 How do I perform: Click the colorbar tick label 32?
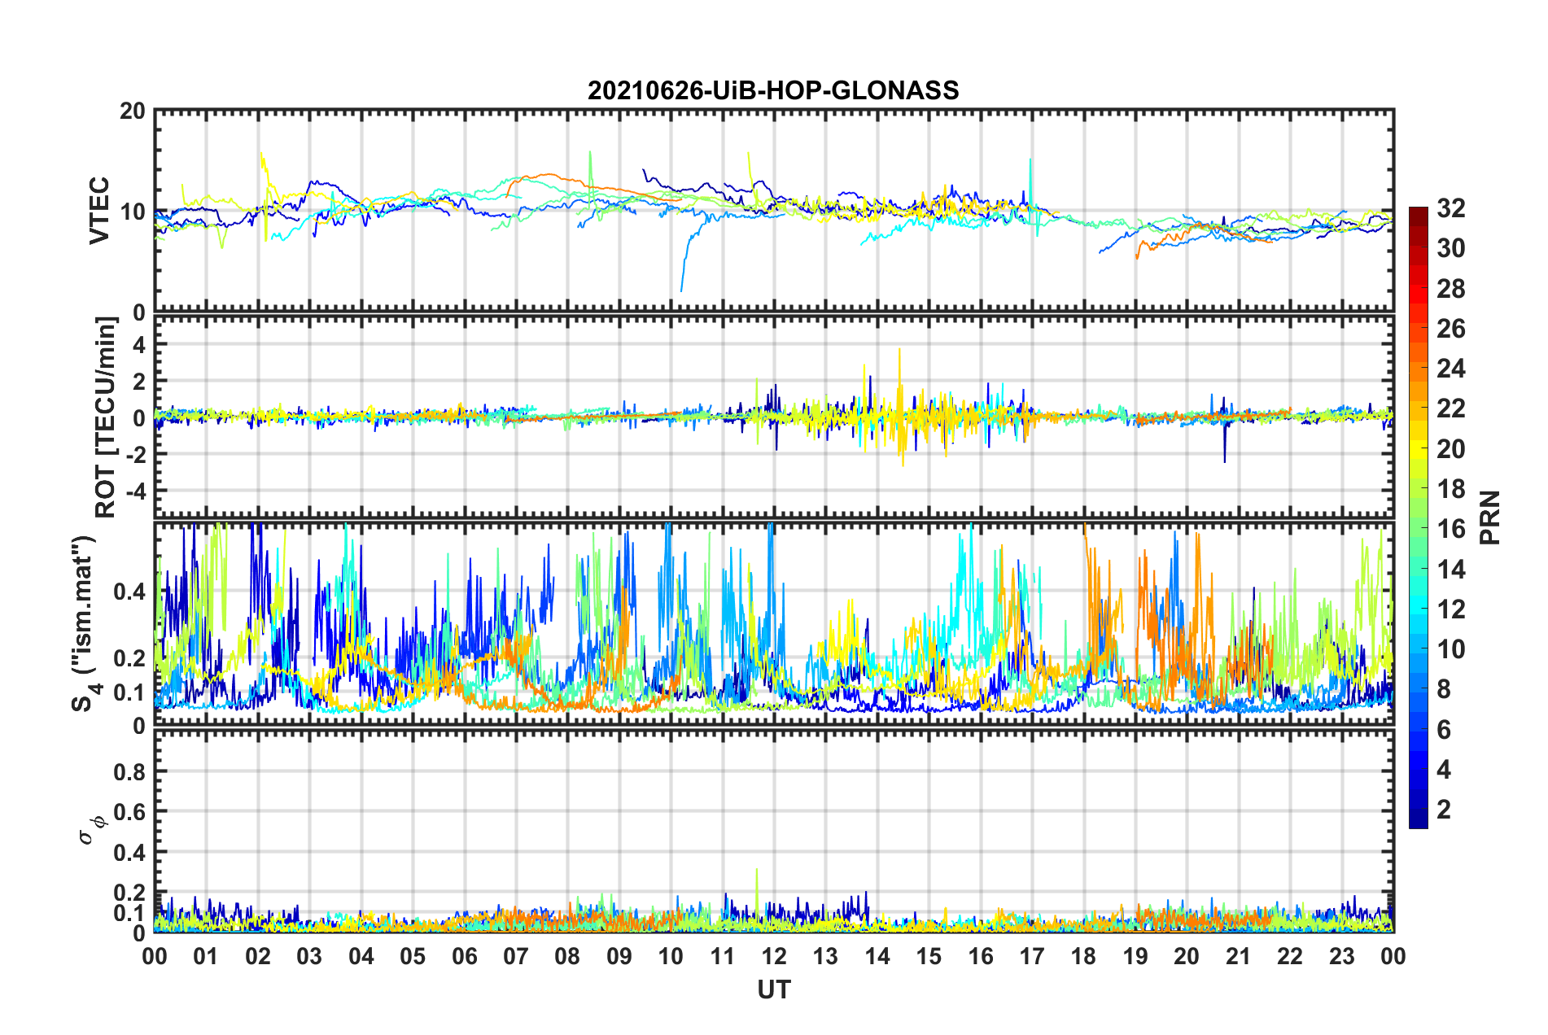click(1450, 208)
